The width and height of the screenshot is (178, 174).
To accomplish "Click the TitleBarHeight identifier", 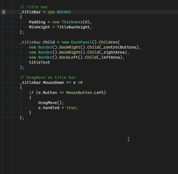I will (73, 27).
